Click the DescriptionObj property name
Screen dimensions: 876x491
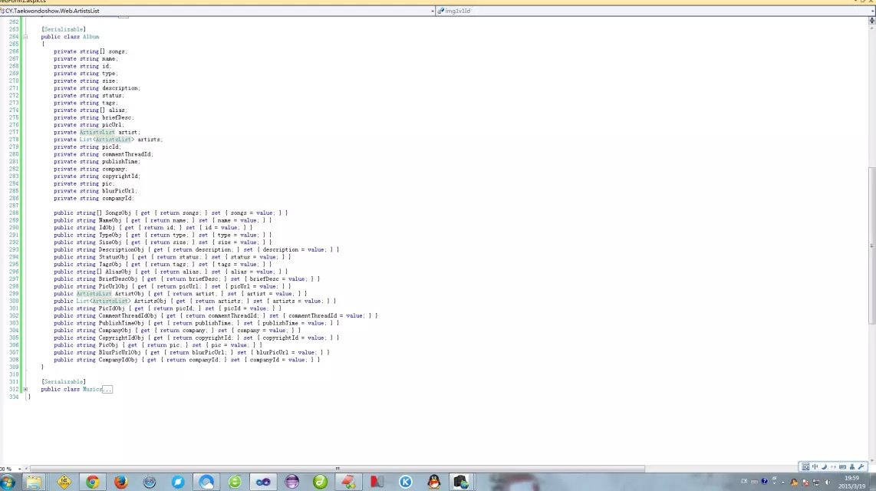click(x=121, y=249)
